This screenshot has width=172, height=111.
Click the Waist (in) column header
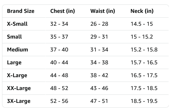pyautogui.click(x=103, y=11)
